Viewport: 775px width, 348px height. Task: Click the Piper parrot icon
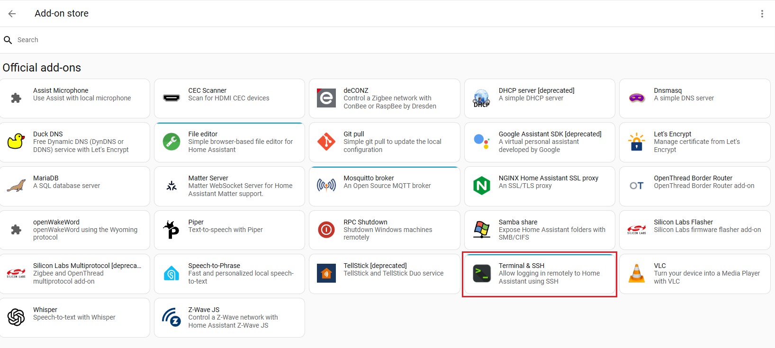click(171, 230)
